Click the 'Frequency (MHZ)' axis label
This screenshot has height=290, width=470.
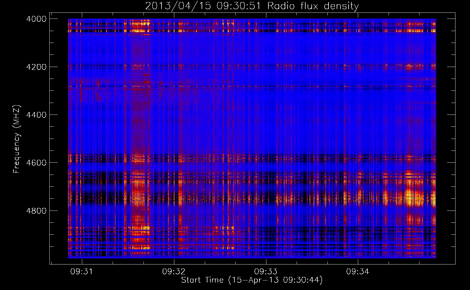pos(17,139)
